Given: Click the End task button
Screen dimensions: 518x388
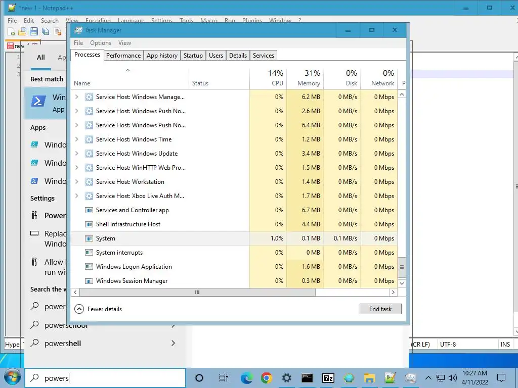Looking at the screenshot, I should [x=380, y=309].
